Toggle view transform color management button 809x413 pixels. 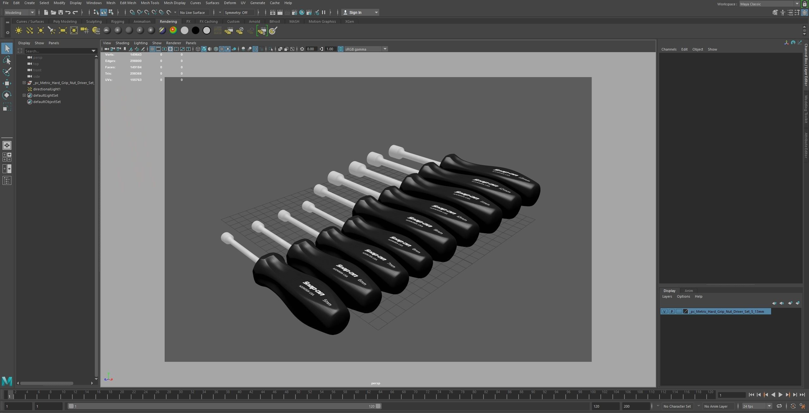click(341, 49)
